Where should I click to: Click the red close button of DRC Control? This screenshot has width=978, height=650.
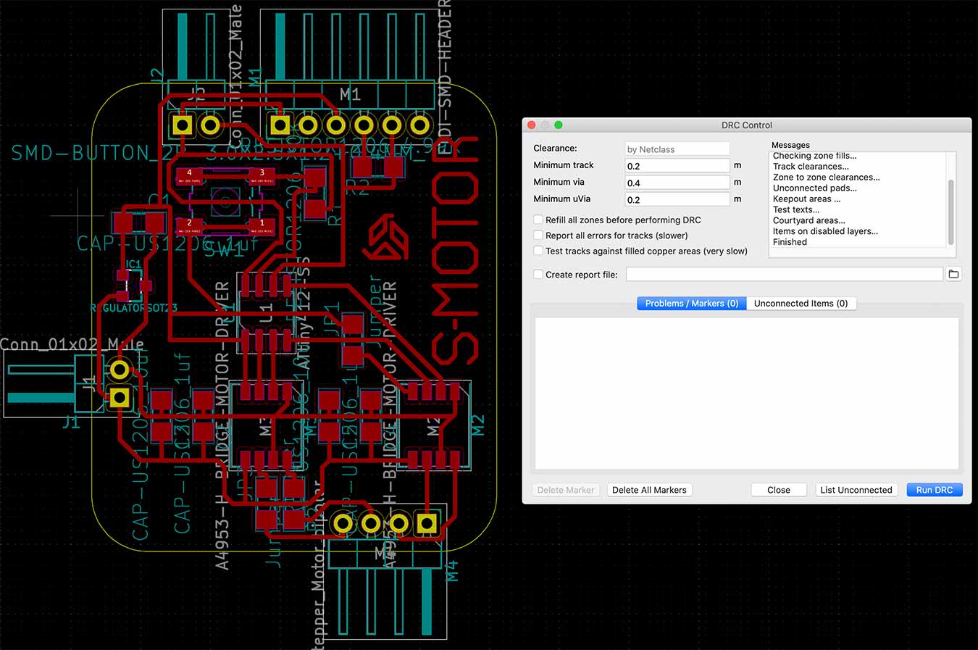(531, 125)
